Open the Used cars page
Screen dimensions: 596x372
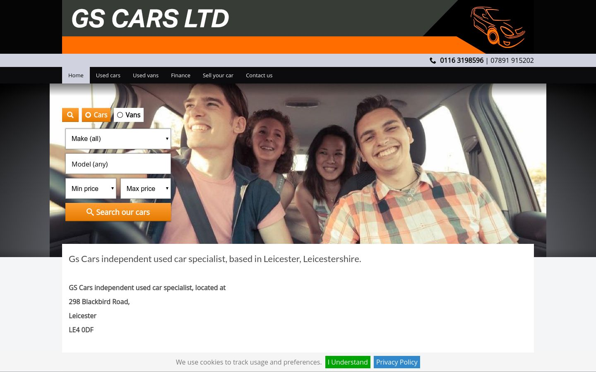(x=108, y=75)
